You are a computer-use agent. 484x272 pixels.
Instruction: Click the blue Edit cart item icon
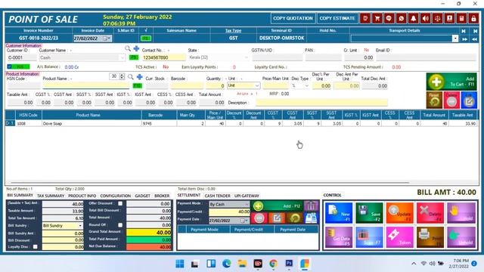tap(469, 100)
